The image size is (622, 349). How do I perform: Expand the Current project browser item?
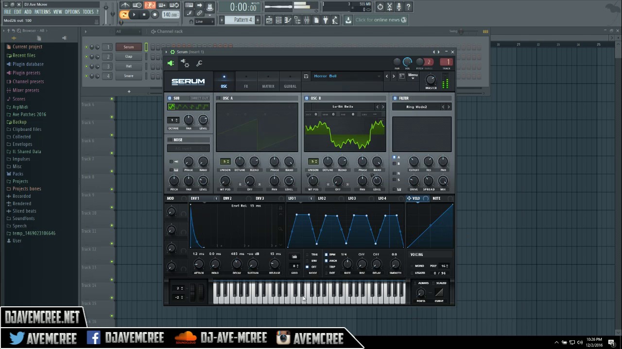tap(27, 47)
